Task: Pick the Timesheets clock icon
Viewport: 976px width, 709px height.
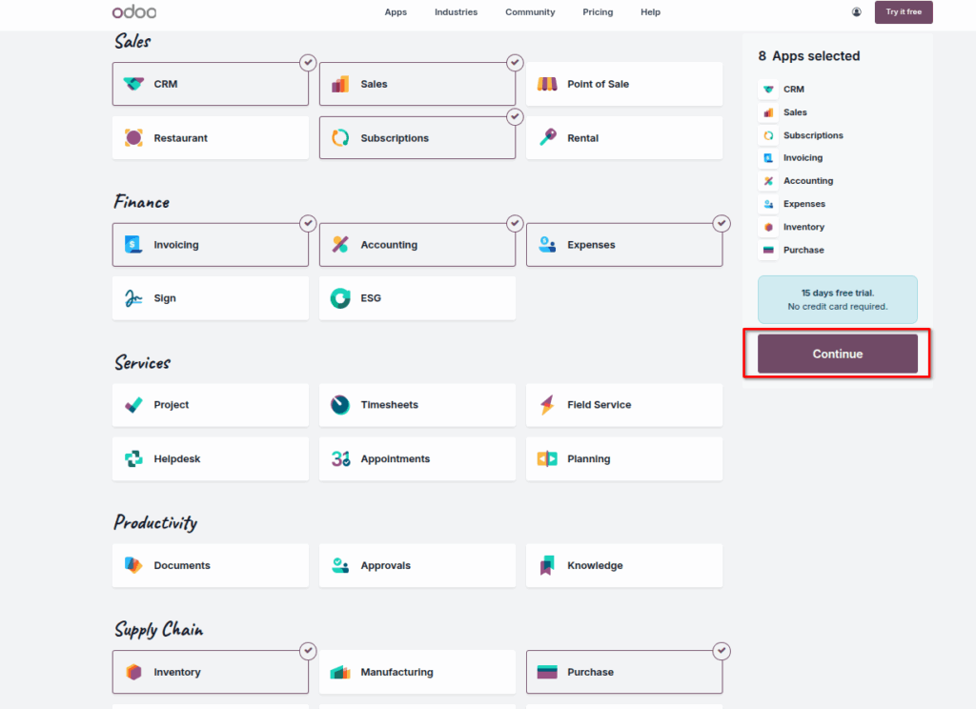Action: click(x=340, y=405)
